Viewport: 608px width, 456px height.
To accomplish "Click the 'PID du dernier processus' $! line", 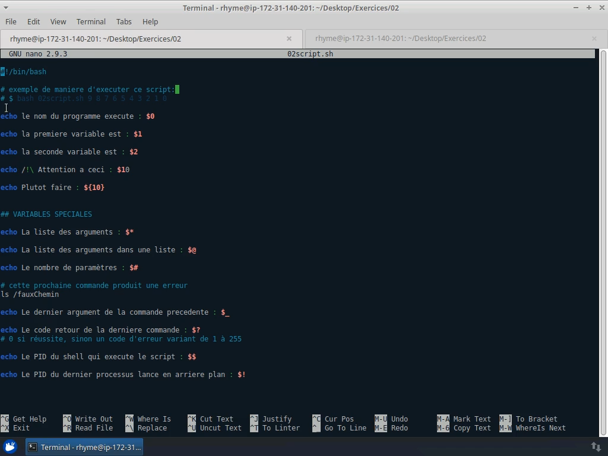I will click(x=123, y=375).
